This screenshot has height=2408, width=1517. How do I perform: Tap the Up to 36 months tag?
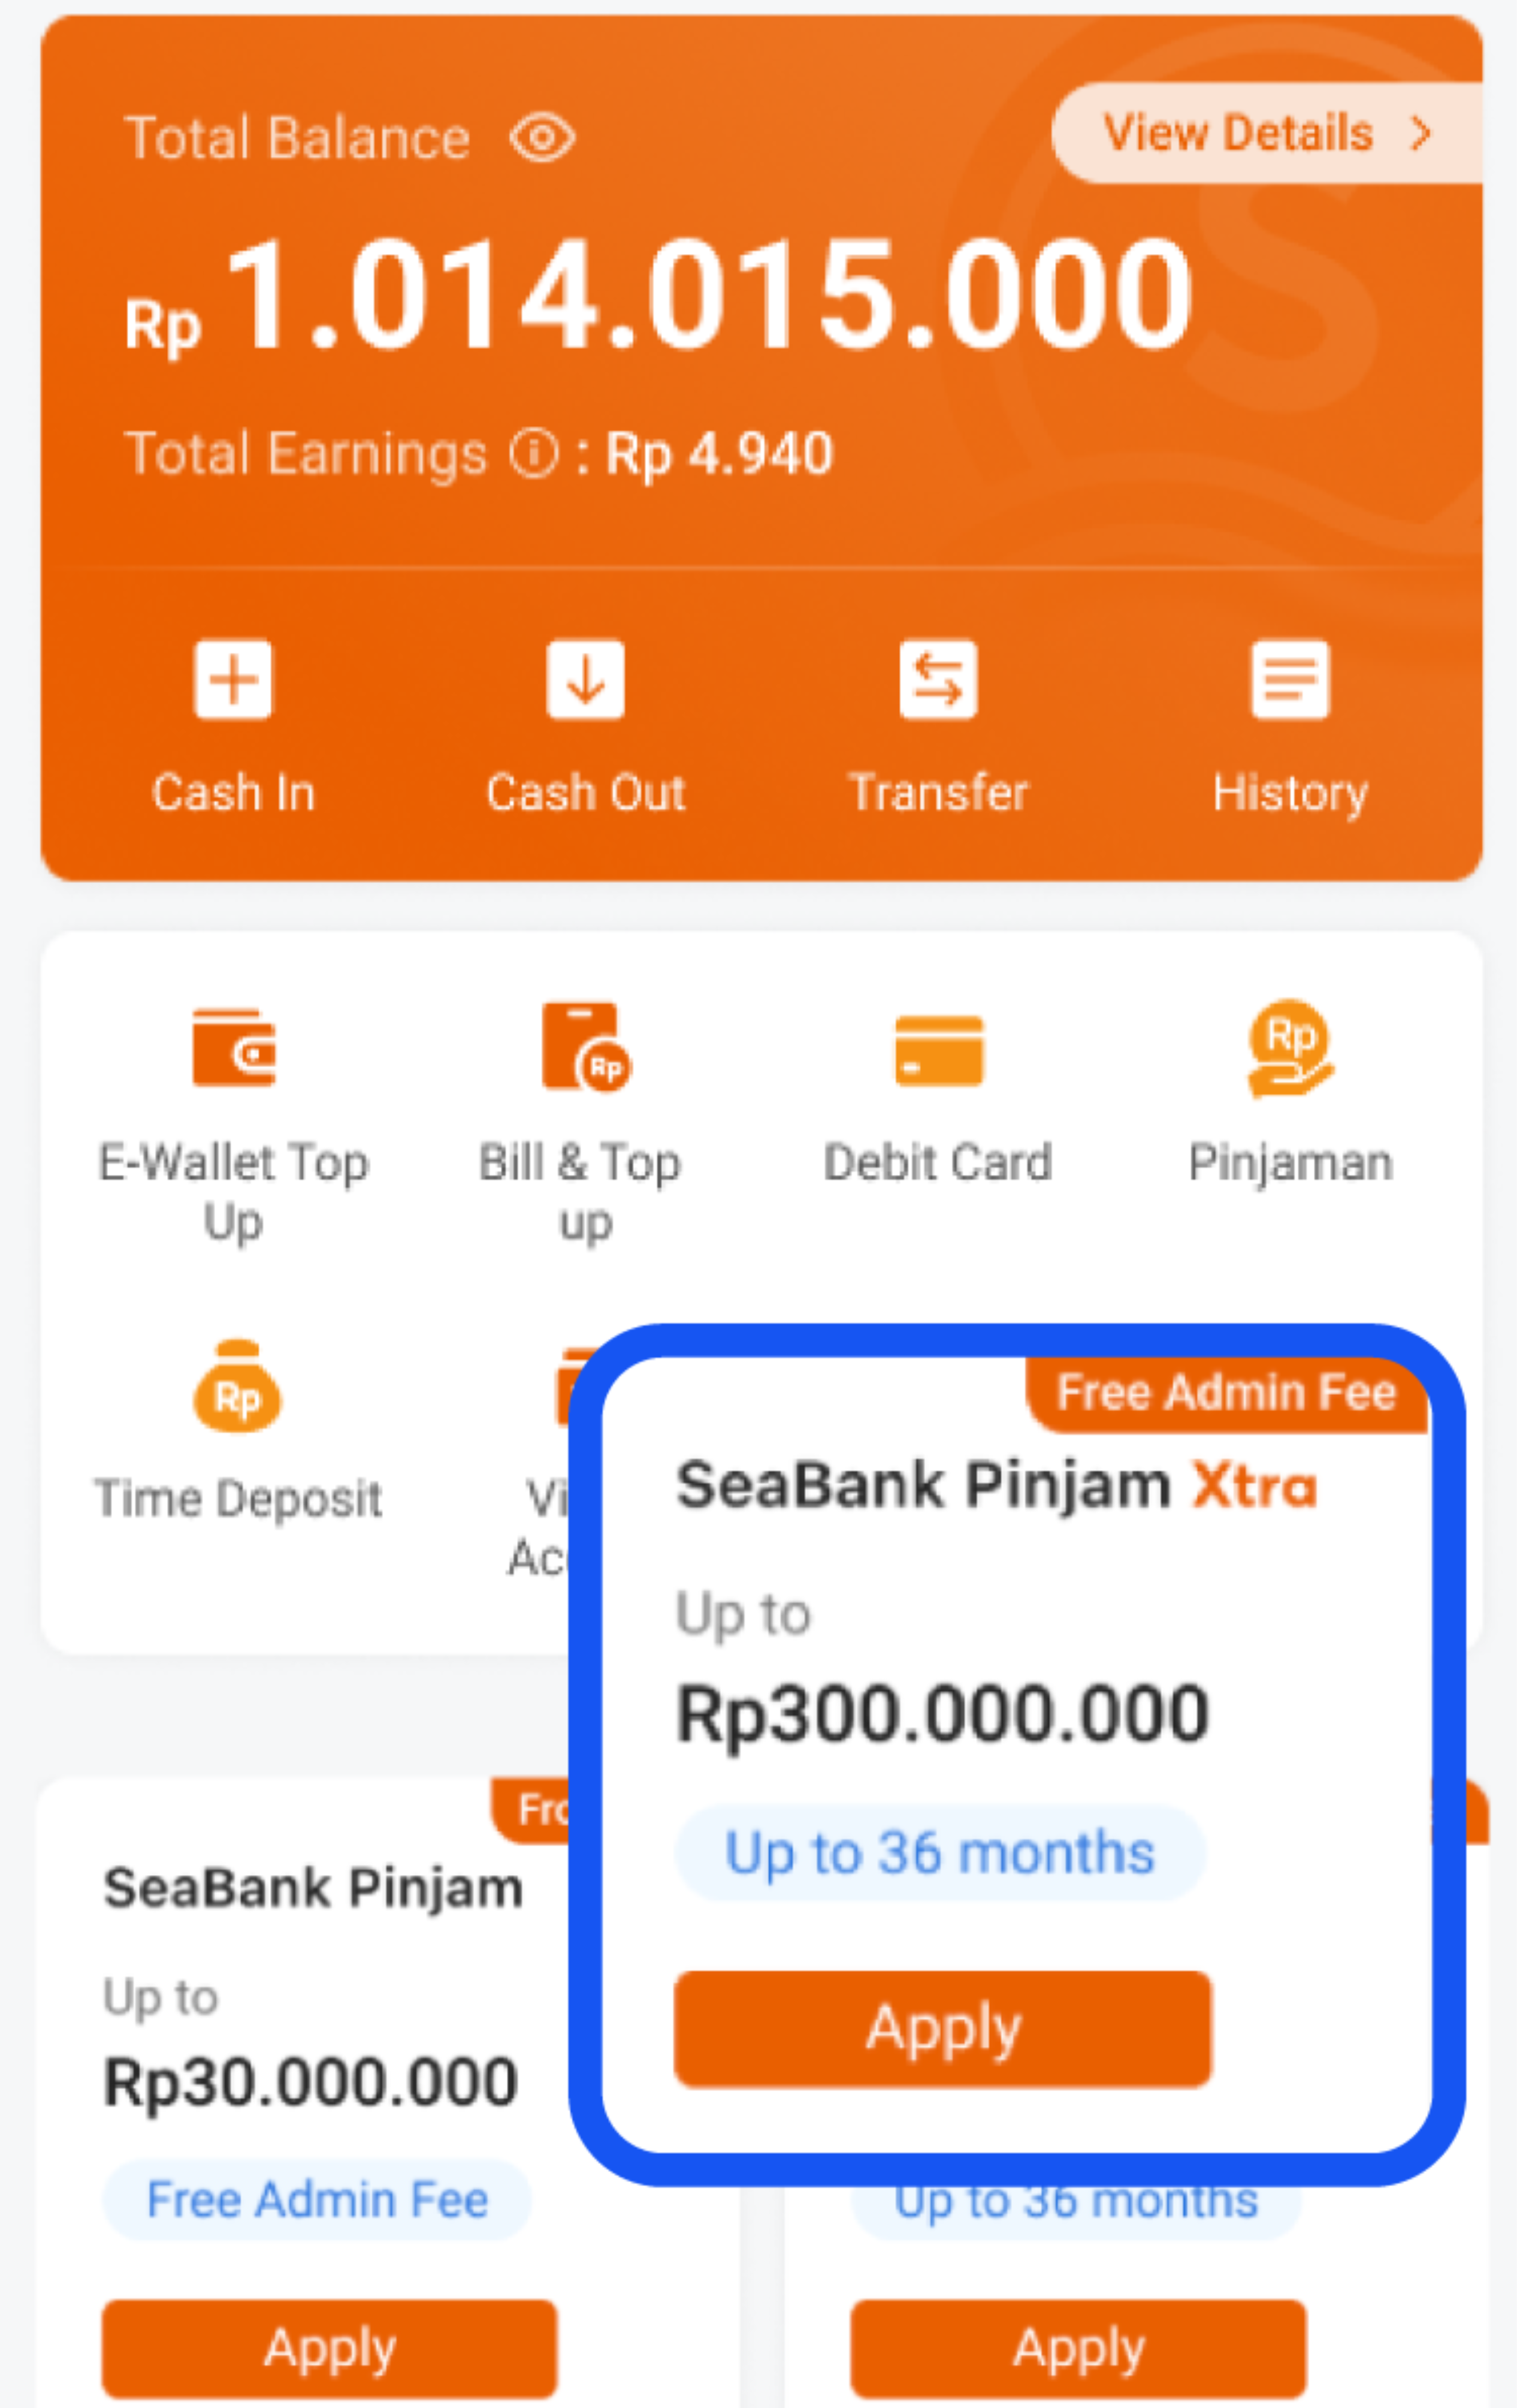click(x=939, y=1853)
